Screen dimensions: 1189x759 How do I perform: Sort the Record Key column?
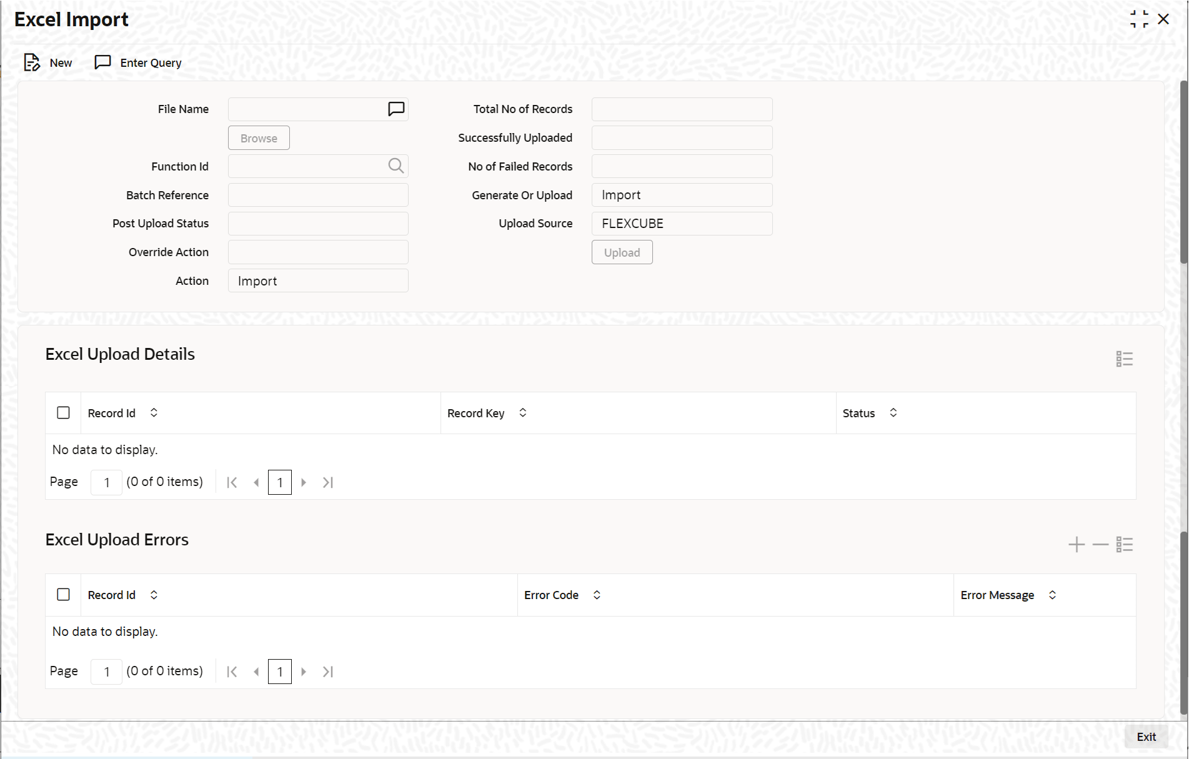[x=522, y=413]
